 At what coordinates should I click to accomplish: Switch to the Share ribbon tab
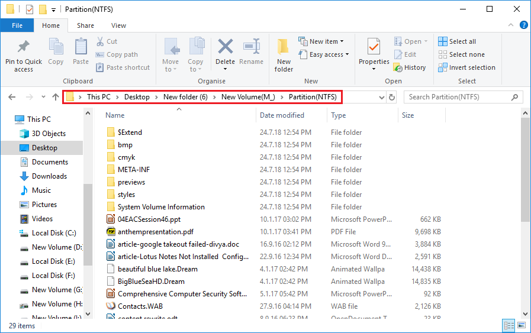85,25
